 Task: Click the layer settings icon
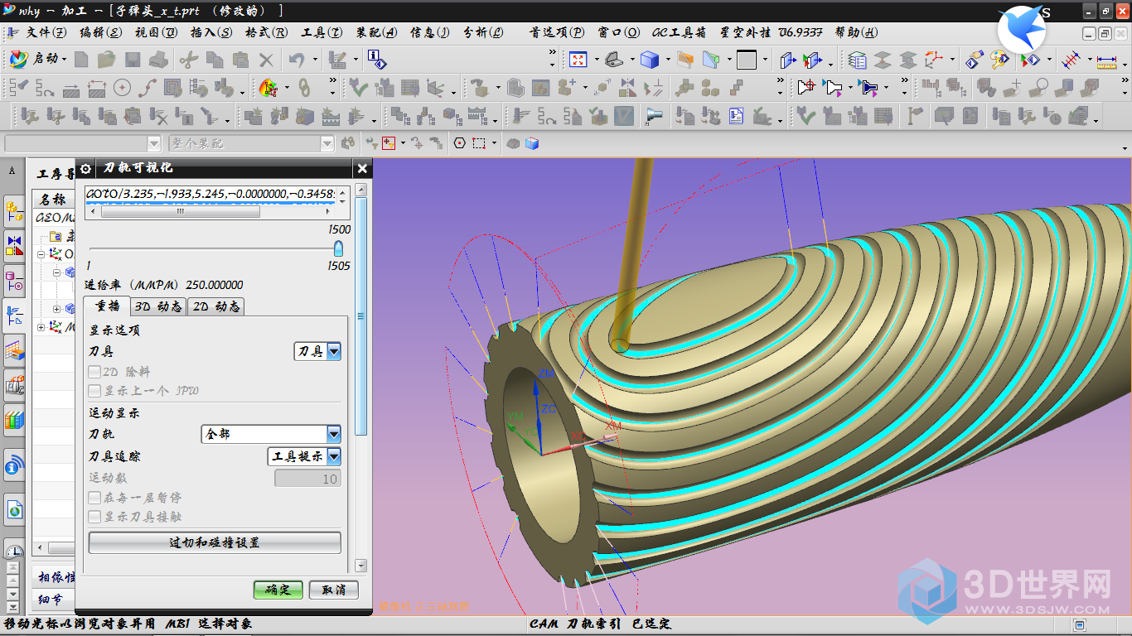click(858, 60)
